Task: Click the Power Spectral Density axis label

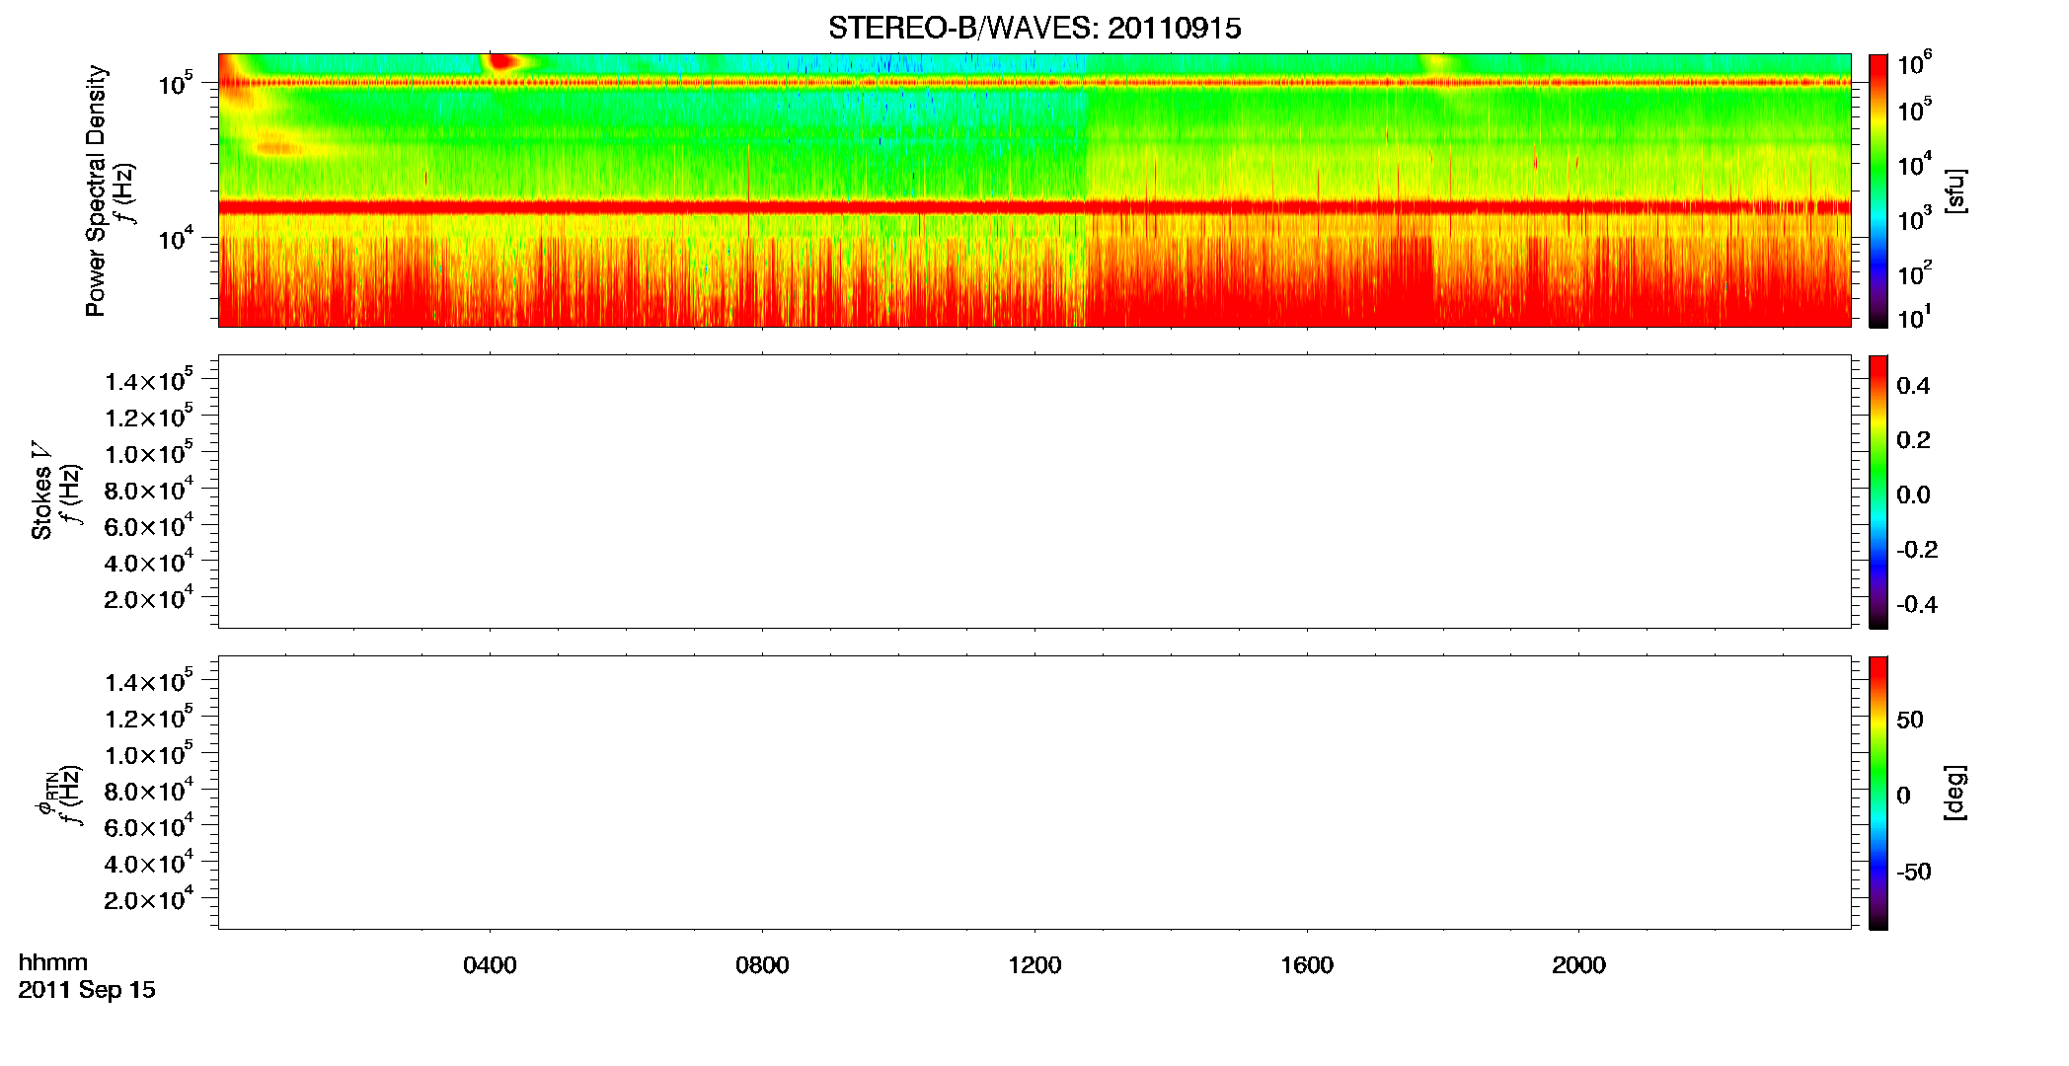Action: click(x=96, y=190)
